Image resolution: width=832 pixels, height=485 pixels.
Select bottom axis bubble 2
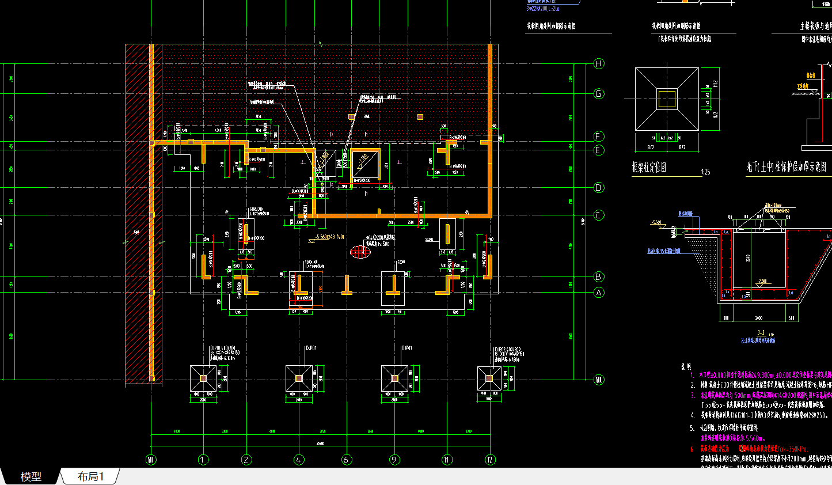[x=246, y=460]
